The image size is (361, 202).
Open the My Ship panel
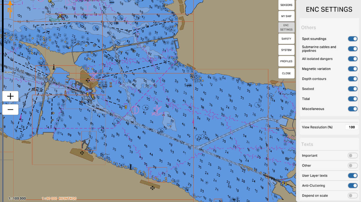286,16
